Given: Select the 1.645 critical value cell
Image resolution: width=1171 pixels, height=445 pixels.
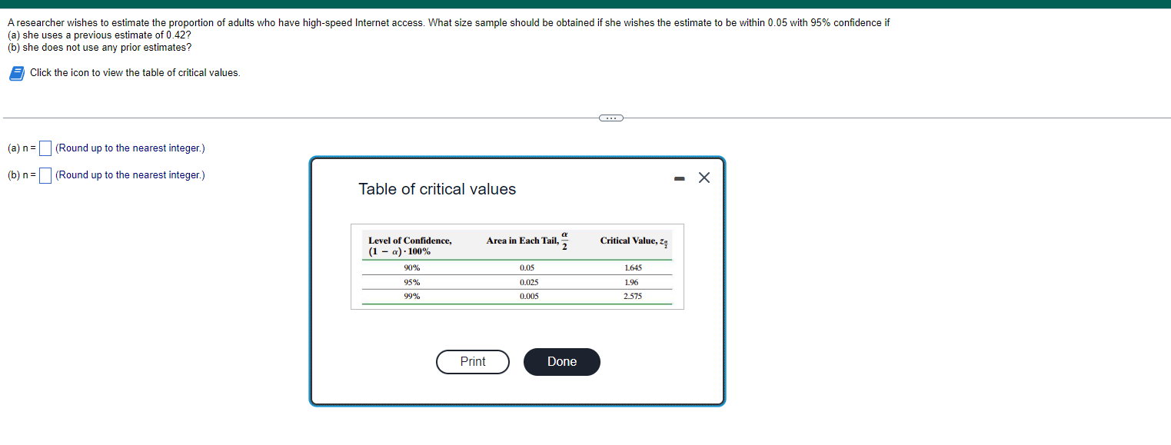Looking at the screenshot, I should (x=634, y=267).
